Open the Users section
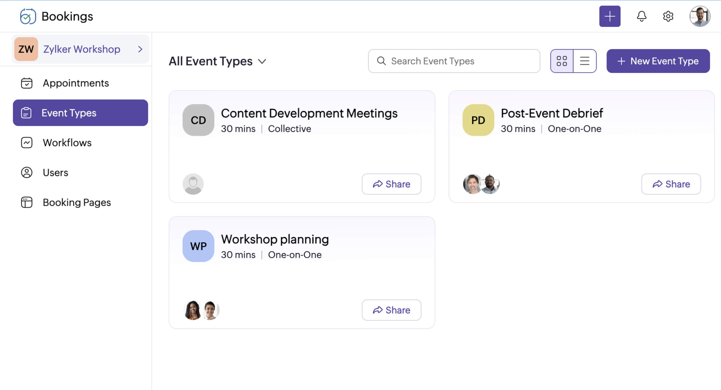Viewport: 721px width, 390px height. point(55,173)
